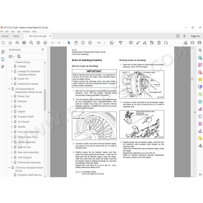Click the Save file icon
The image size is (203, 203).
point(3,43)
